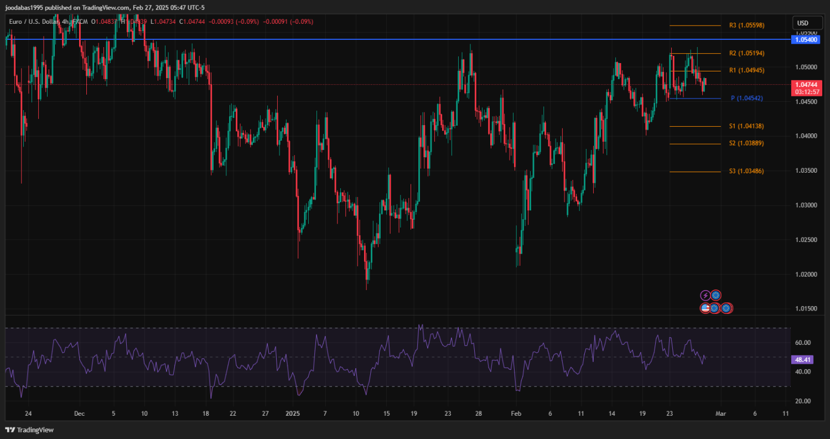Image resolution: width=830 pixels, height=439 pixels.
Task: Select the R1 (1.04945) pivot label
Action: click(x=746, y=70)
